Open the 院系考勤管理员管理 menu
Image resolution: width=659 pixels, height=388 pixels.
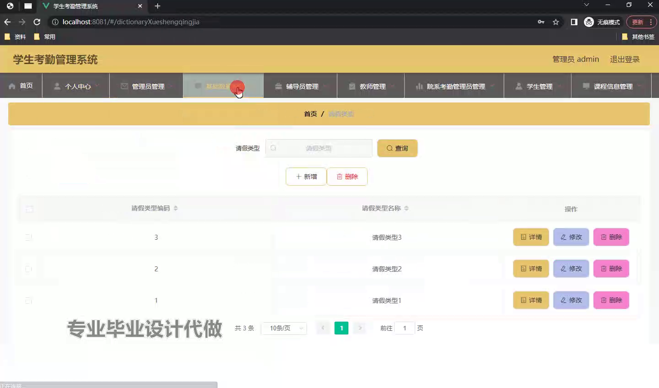click(454, 86)
